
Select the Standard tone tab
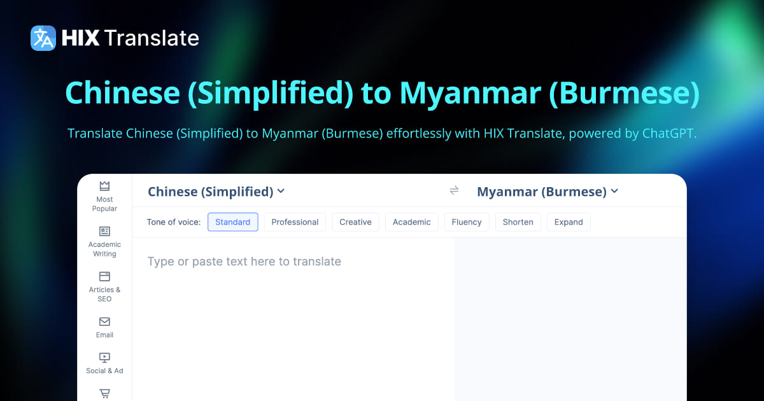tap(232, 222)
